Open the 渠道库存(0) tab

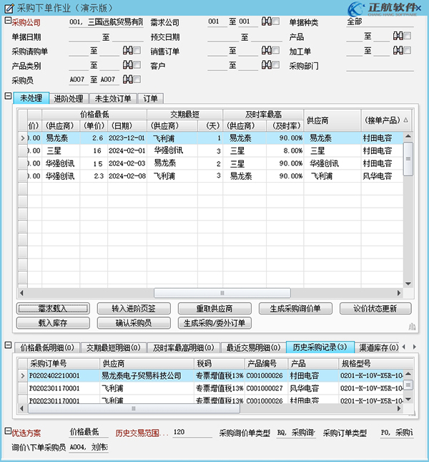[378, 347]
